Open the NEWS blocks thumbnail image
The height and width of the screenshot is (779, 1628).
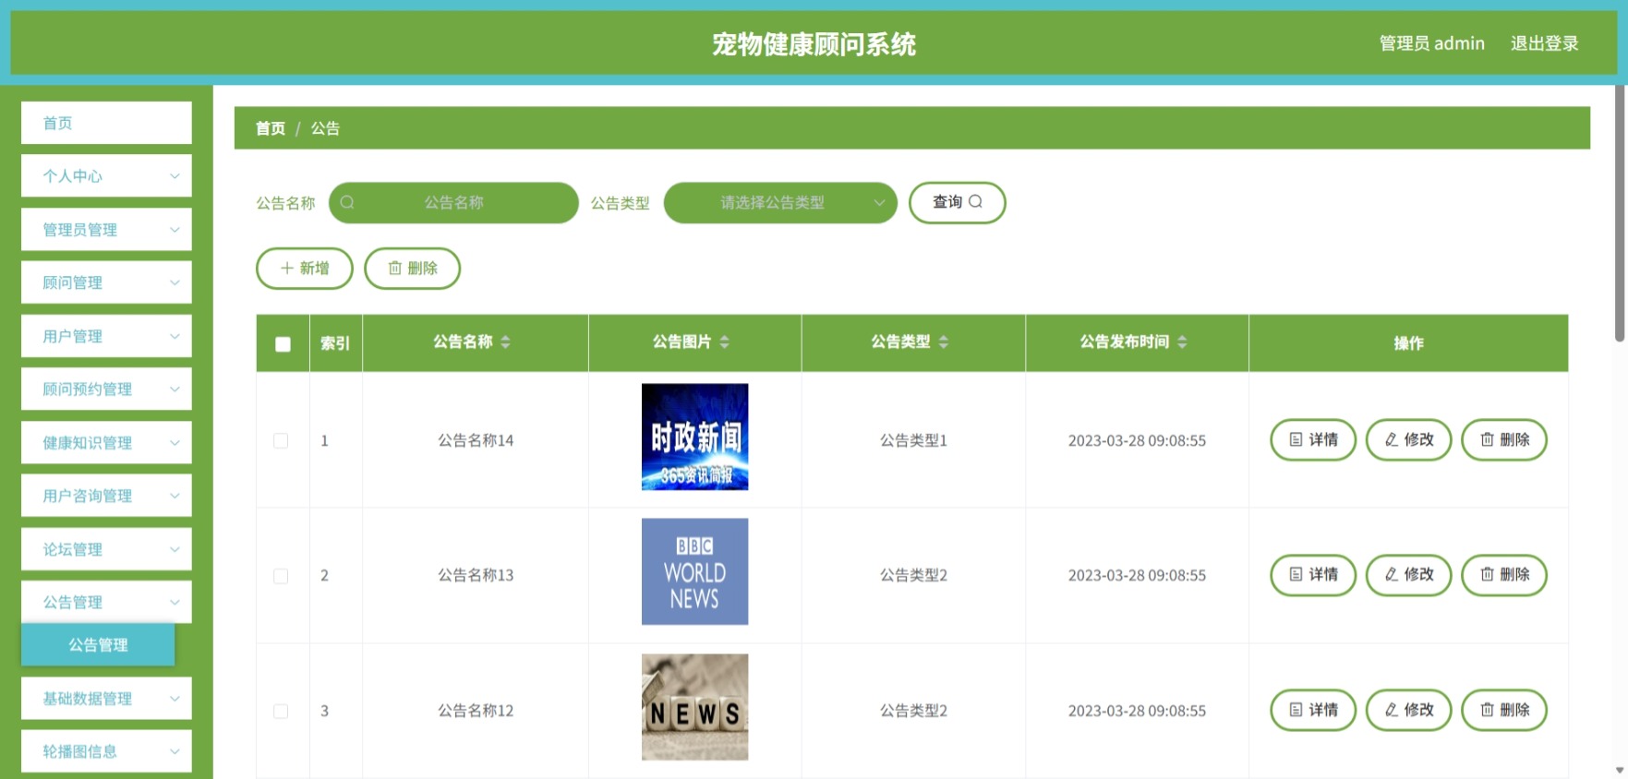click(x=694, y=707)
